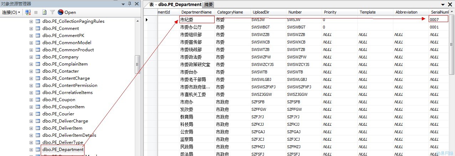Pin the object explorer panel

pos(129,4)
